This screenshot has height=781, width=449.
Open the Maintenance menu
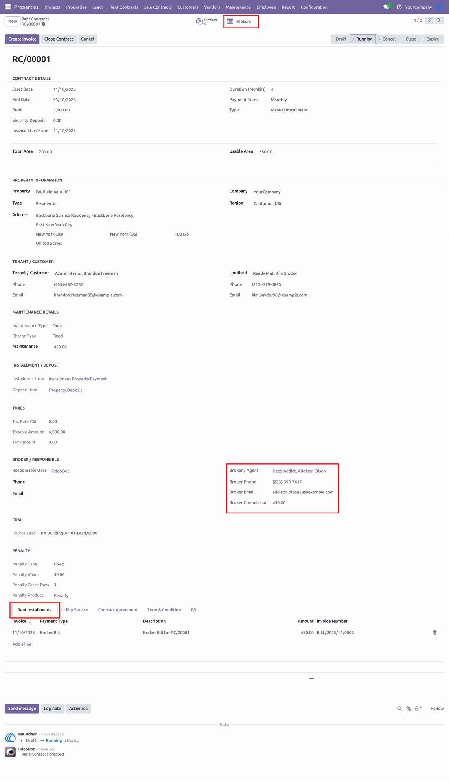click(238, 7)
